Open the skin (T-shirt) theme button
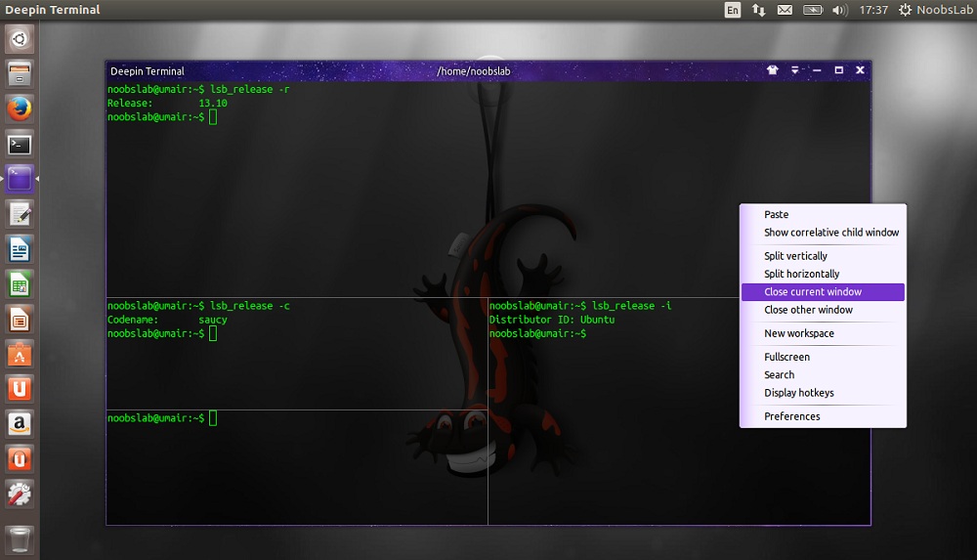This screenshot has width=977, height=560. pos(773,69)
